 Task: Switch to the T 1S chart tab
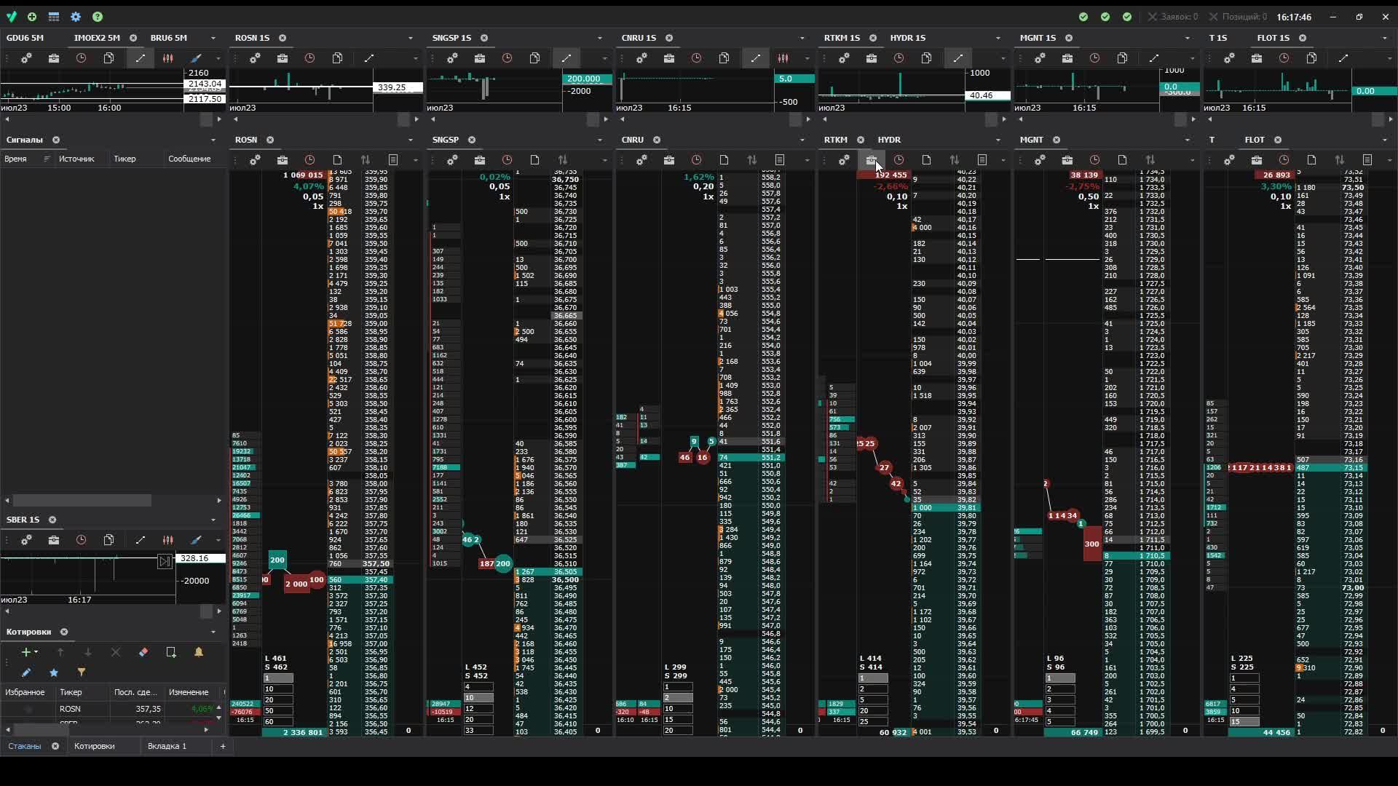1218,38
